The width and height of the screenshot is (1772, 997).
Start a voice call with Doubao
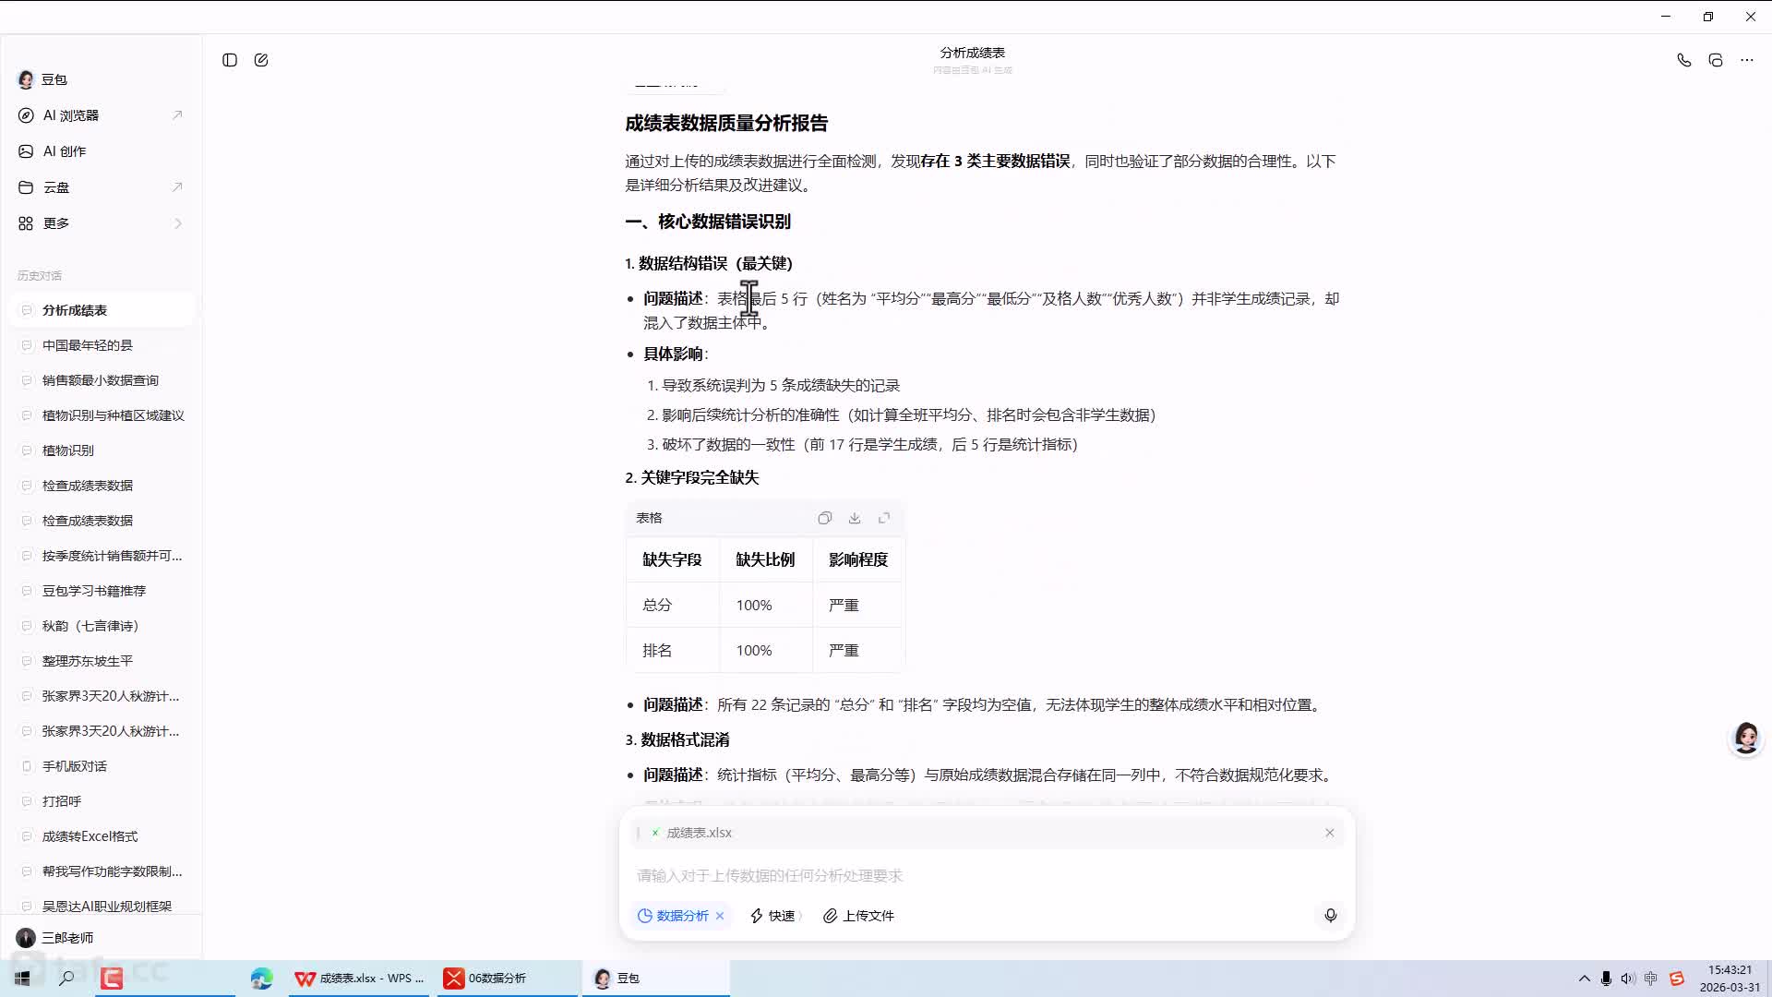[x=1683, y=59]
